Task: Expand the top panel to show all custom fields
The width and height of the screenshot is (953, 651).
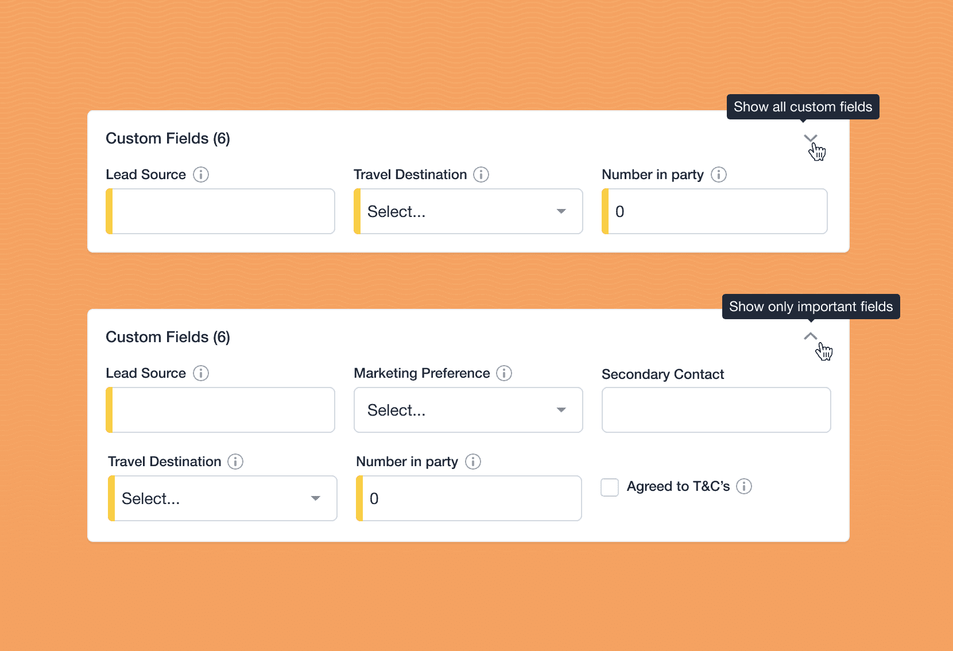Action: [810, 138]
